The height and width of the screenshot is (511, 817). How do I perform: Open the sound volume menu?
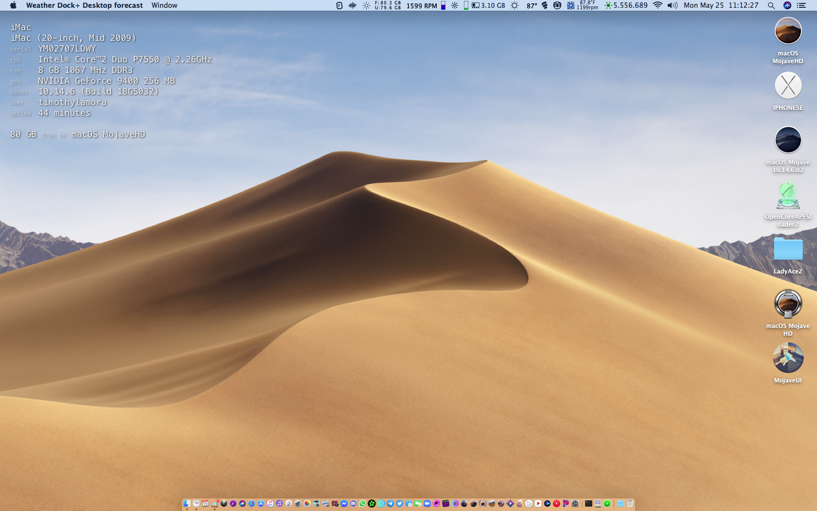[x=673, y=5]
